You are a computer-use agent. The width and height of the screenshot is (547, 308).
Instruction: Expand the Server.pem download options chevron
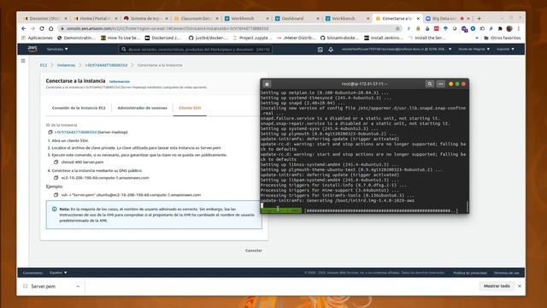click(78, 287)
